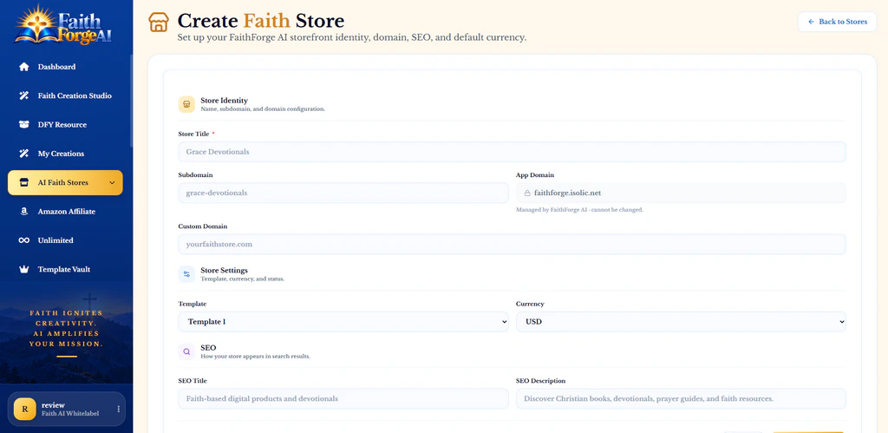Click the FaithForge AI logo

click(x=64, y=25)
